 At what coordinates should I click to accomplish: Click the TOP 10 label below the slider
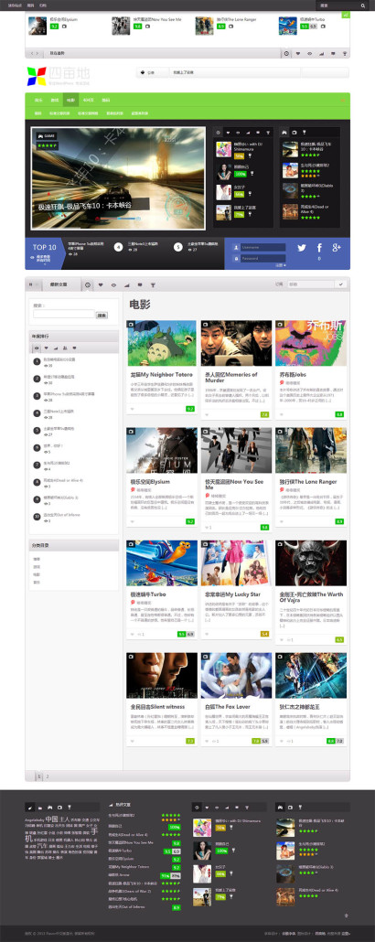pyautogui.click(x=45, y=247)
